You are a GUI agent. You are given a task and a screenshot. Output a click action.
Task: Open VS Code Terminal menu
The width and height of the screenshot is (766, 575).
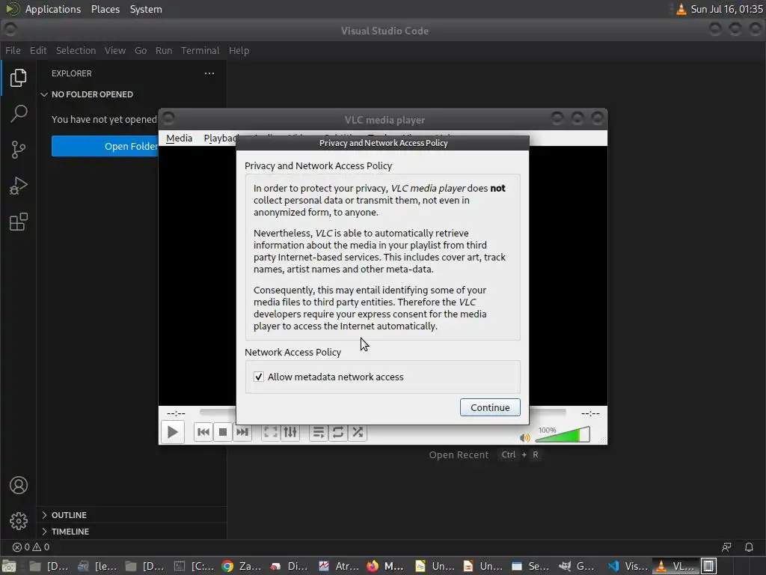(200, 50)
